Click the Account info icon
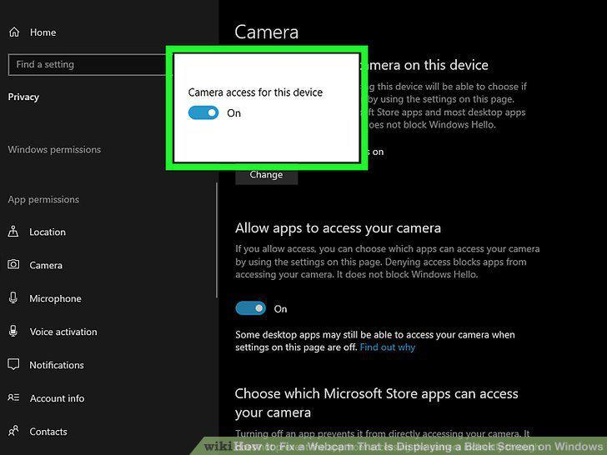 point(13,397)
